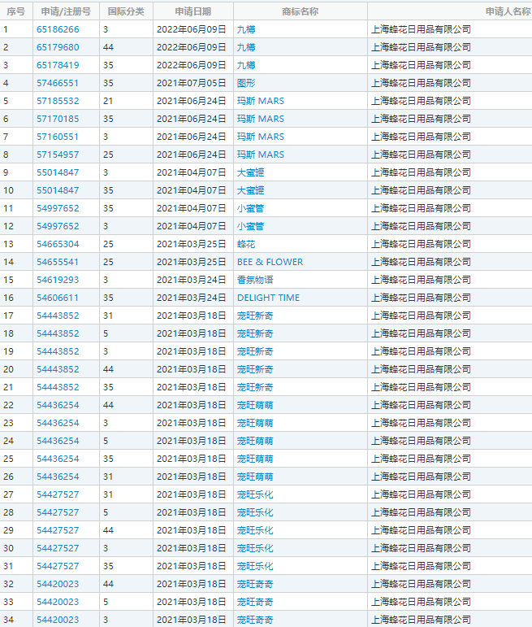Open application number 65186266 link
The image size is (532, 627).
click(x=58, y=29)
